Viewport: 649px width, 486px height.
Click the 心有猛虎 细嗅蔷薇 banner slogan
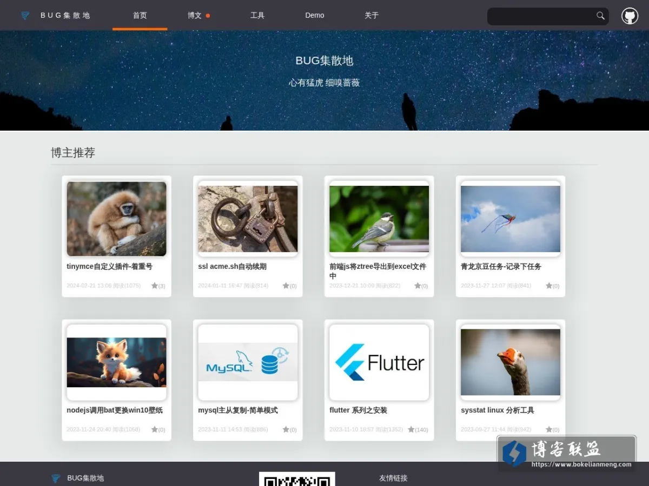325,83
